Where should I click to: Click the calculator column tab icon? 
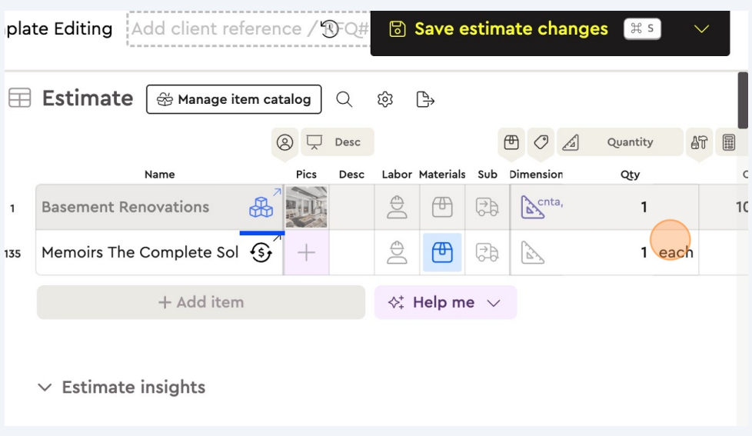(729, 142)
